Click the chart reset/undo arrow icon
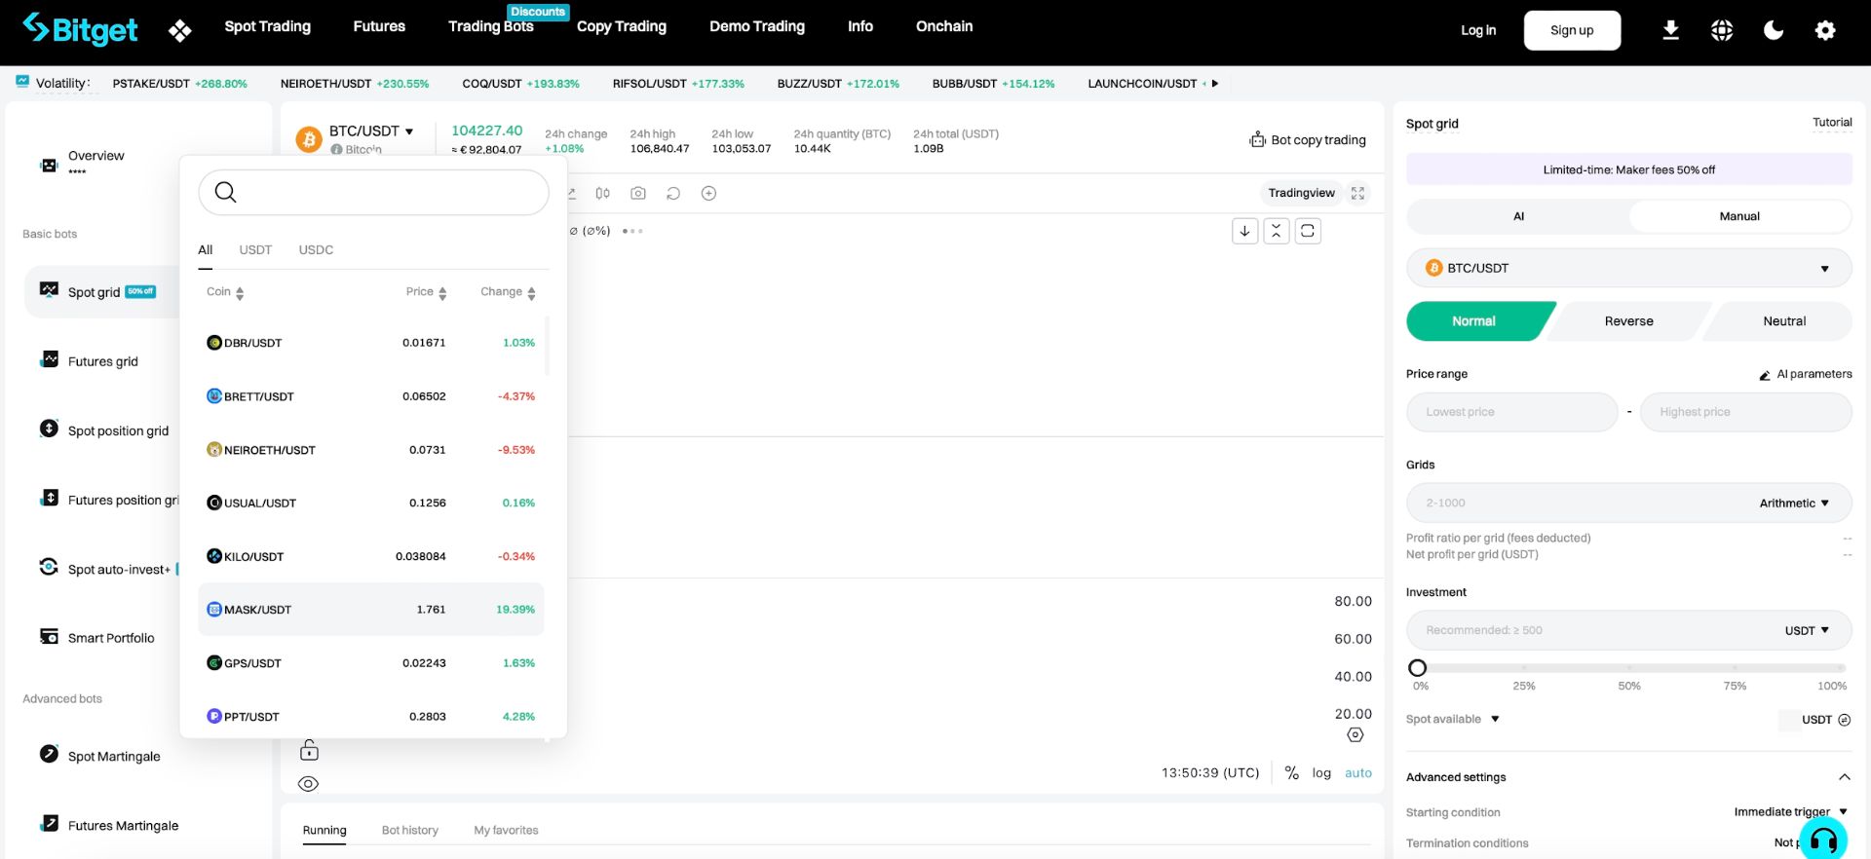 (673, 193)
